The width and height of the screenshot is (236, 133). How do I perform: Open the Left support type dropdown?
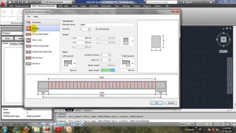click(74, 63)
